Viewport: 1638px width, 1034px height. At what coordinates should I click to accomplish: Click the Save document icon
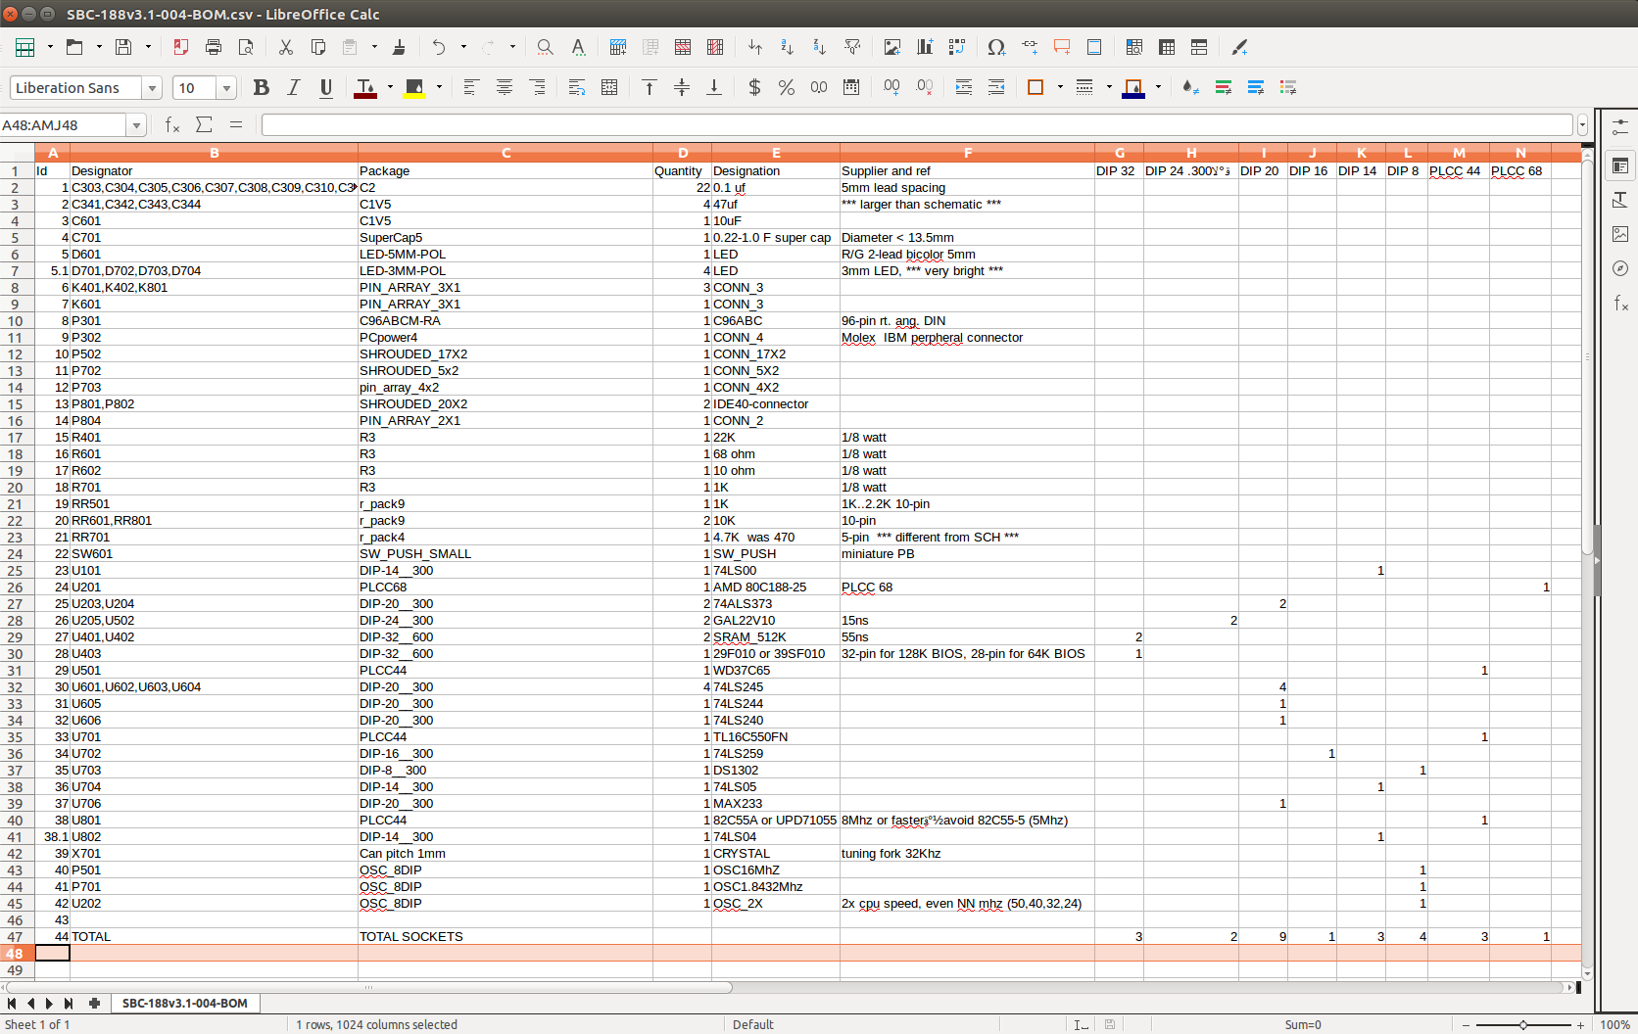click(x=123, y=47)
